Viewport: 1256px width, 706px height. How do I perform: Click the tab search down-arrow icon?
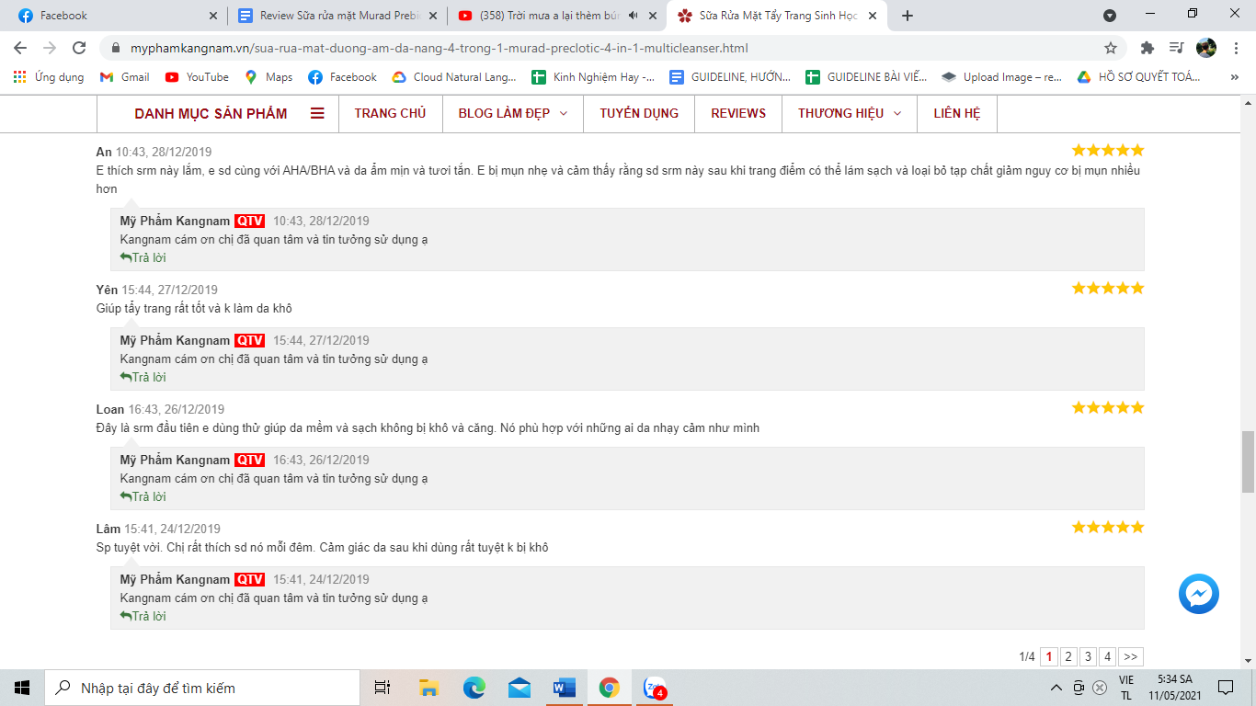tap(1110, 16)
